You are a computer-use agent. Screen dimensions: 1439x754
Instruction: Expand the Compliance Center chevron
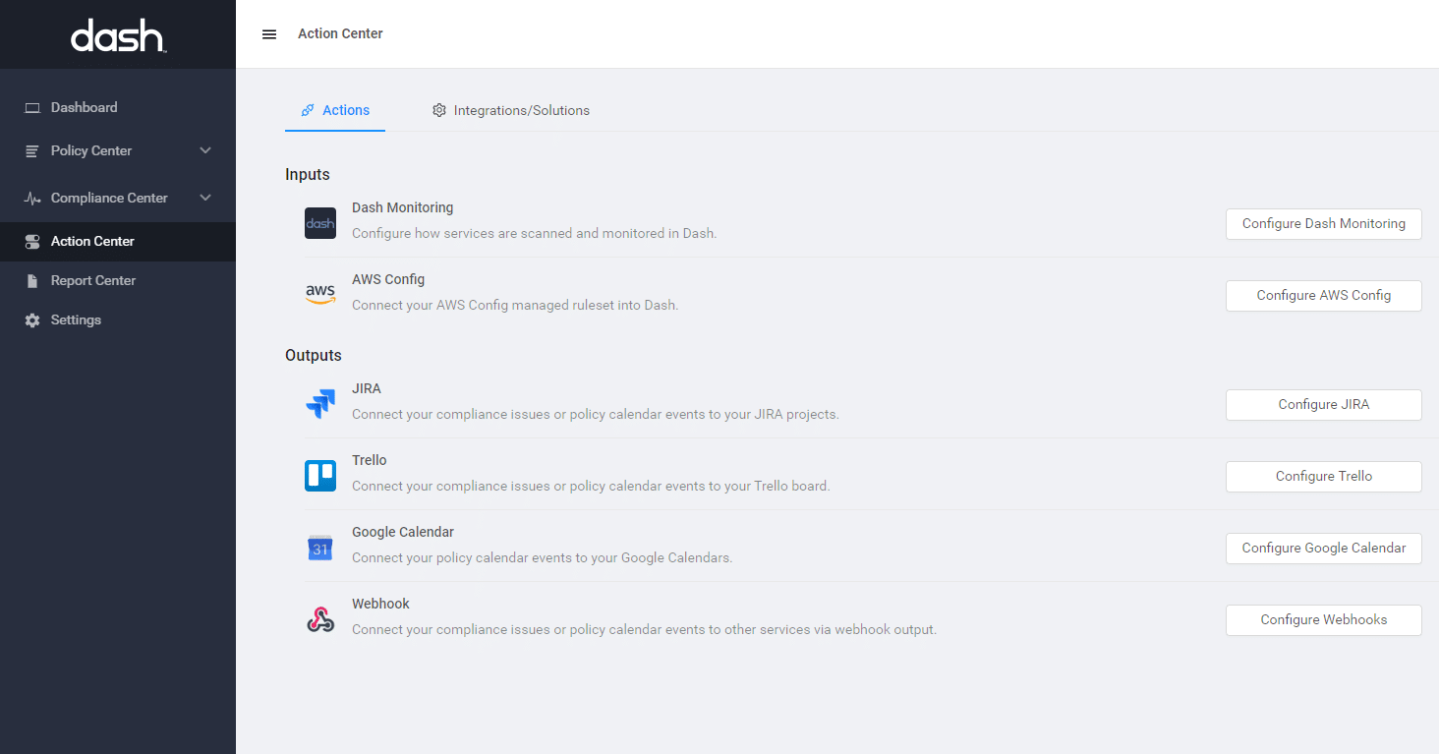(205, 198)
